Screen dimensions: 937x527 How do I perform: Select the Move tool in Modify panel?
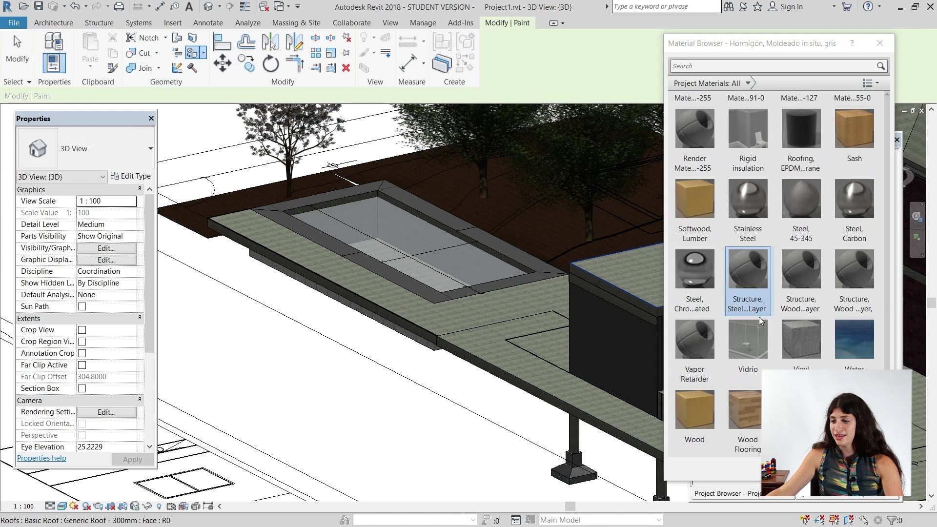(x=222, y=64)
